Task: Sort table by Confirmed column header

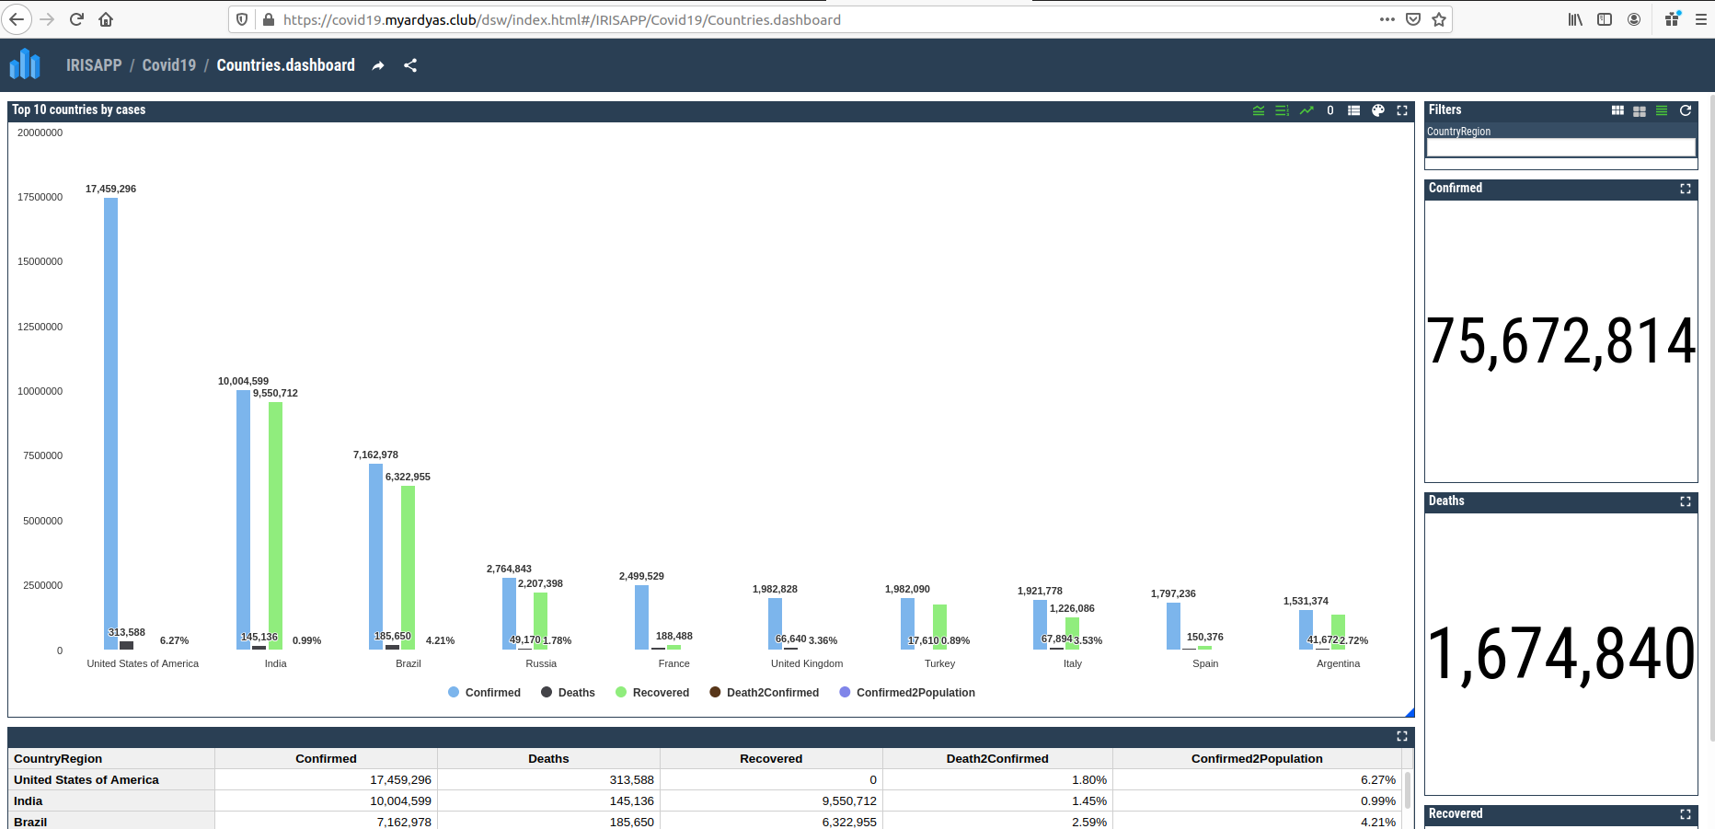Action: tap(326, 759)
